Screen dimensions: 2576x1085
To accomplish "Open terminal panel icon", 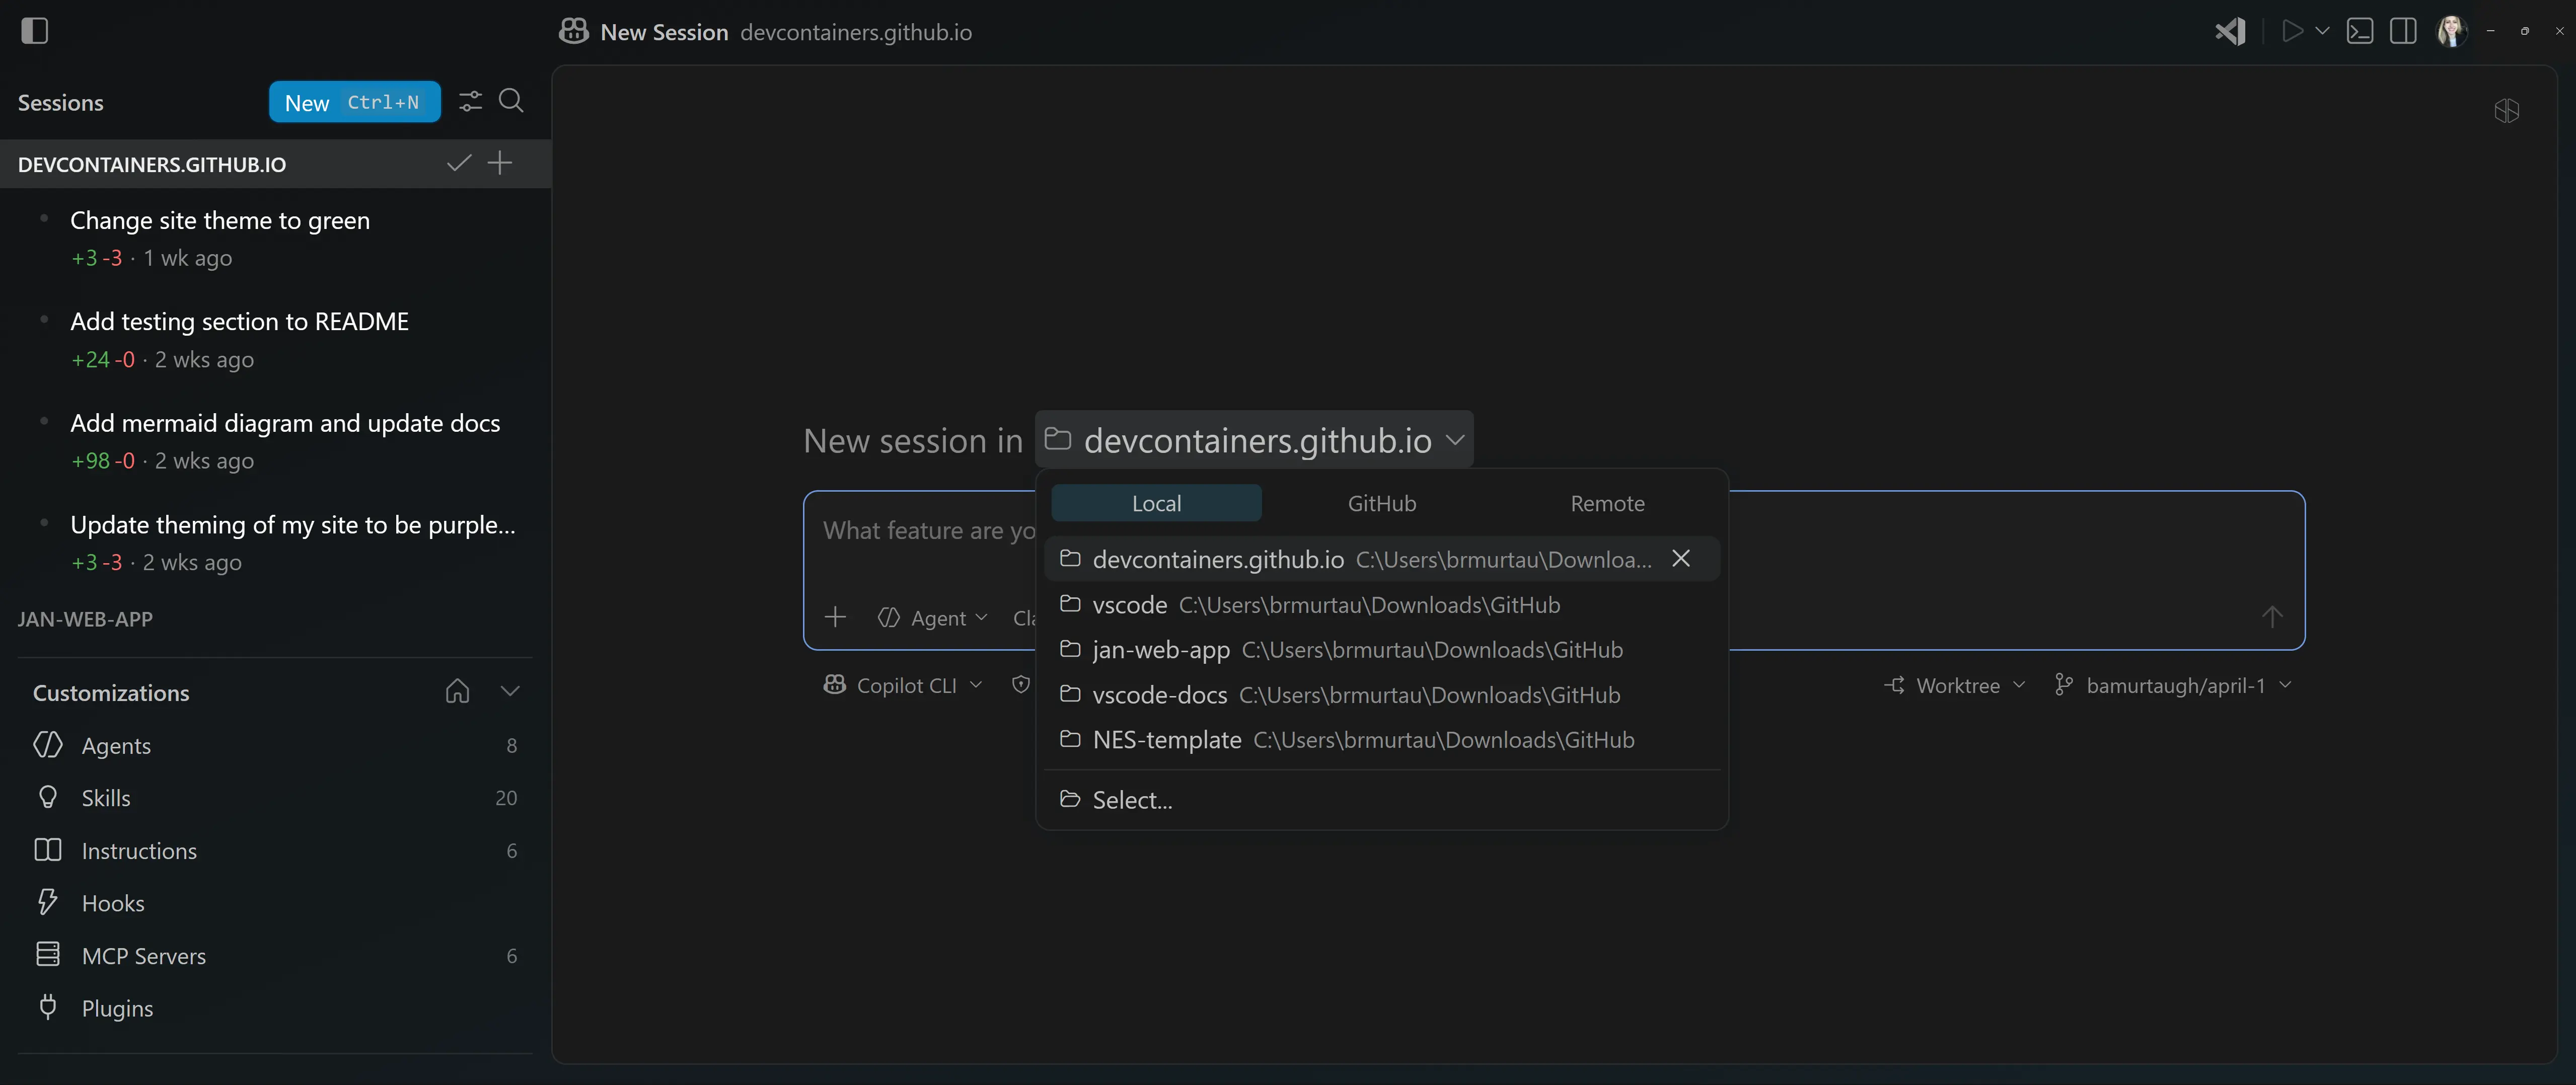I will (2360, 31).
